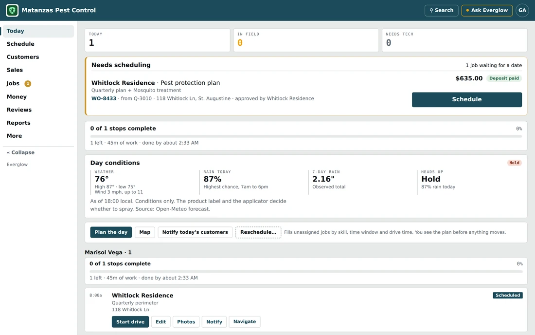Open the Schedule section in sidebar
Image resolution: width=535 pixels, height=335 pixels.
tap(38, 44)
